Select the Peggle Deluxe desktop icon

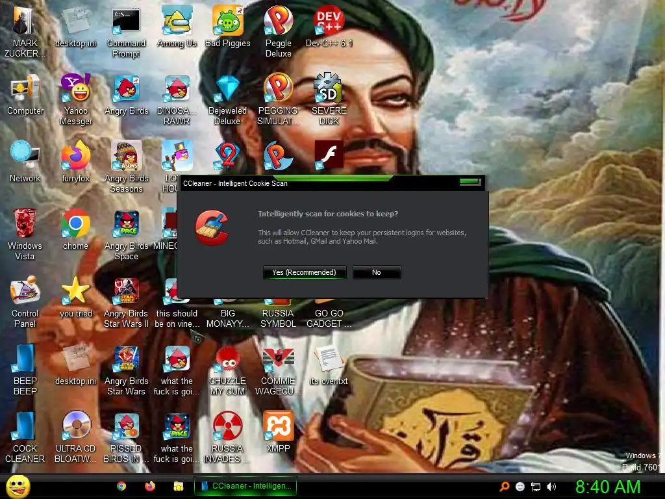point(278,33)
